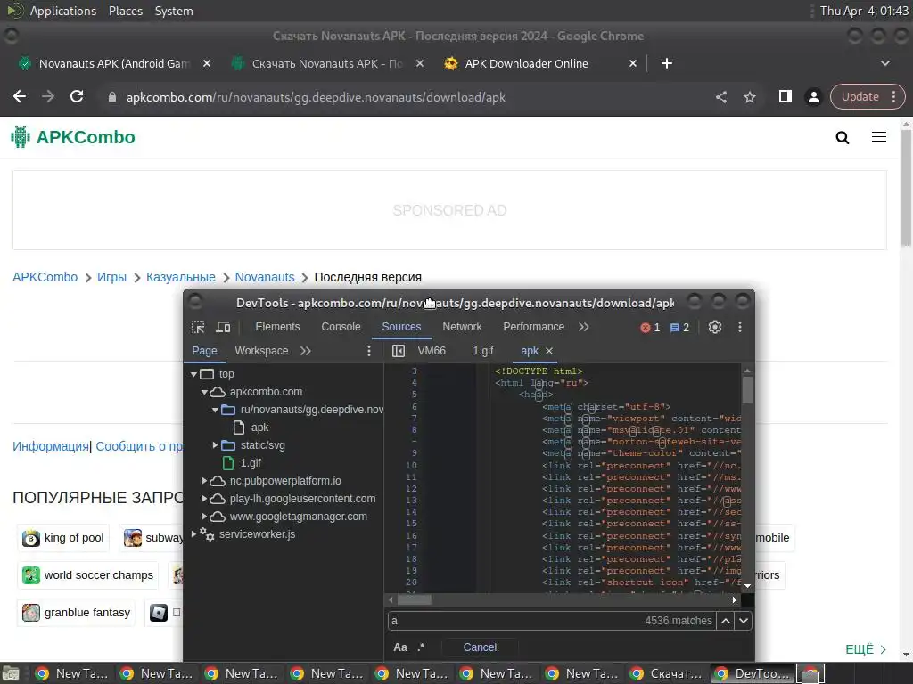Collapse the apkcombo.com domain node

pyautogui.click(x=204, y=392)
